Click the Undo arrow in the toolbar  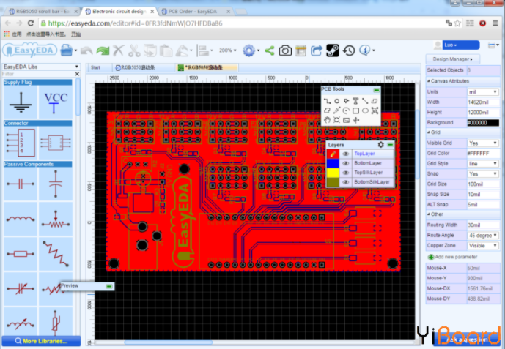click(x=86, y=50)
